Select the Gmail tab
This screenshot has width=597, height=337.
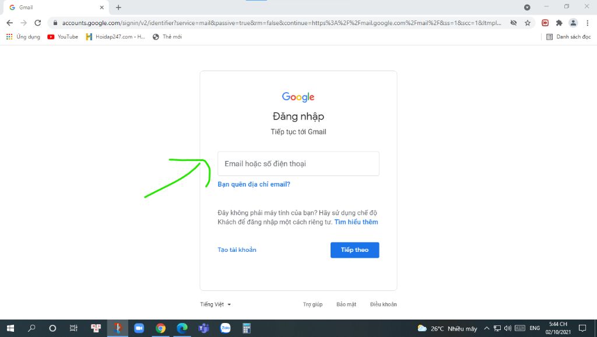tap(55, 7)
